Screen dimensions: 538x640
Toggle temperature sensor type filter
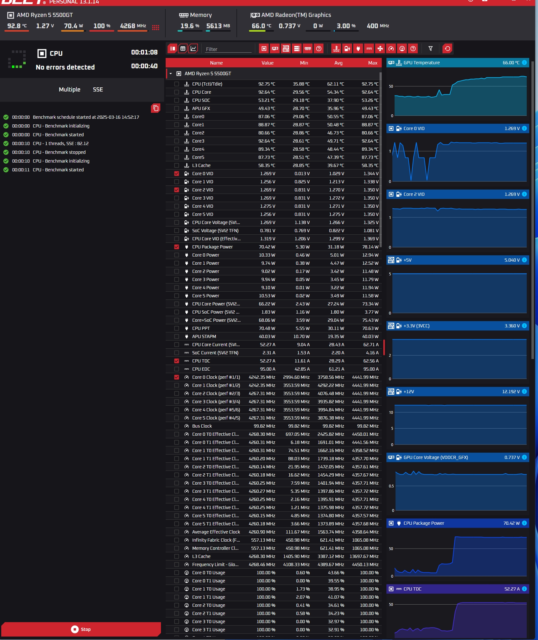pos(336,49)
